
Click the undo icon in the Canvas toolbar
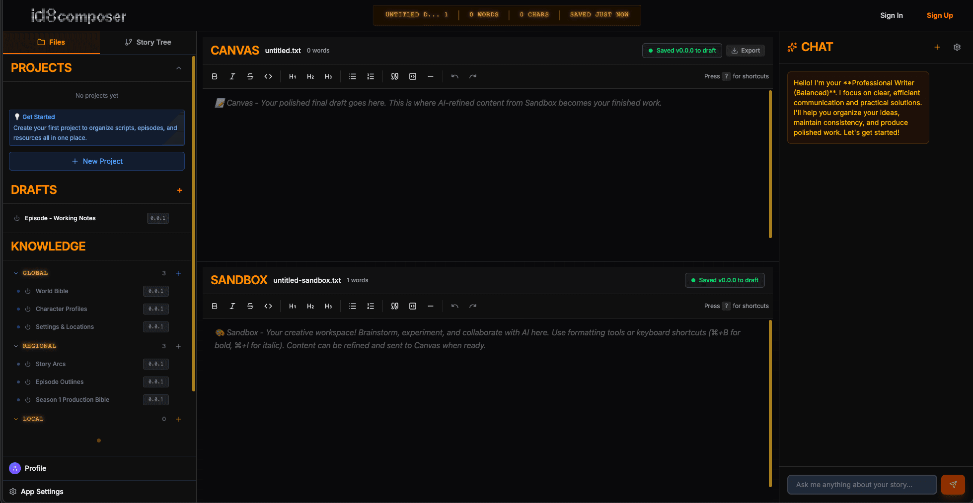pyautogui.click(x=454, y=76)
